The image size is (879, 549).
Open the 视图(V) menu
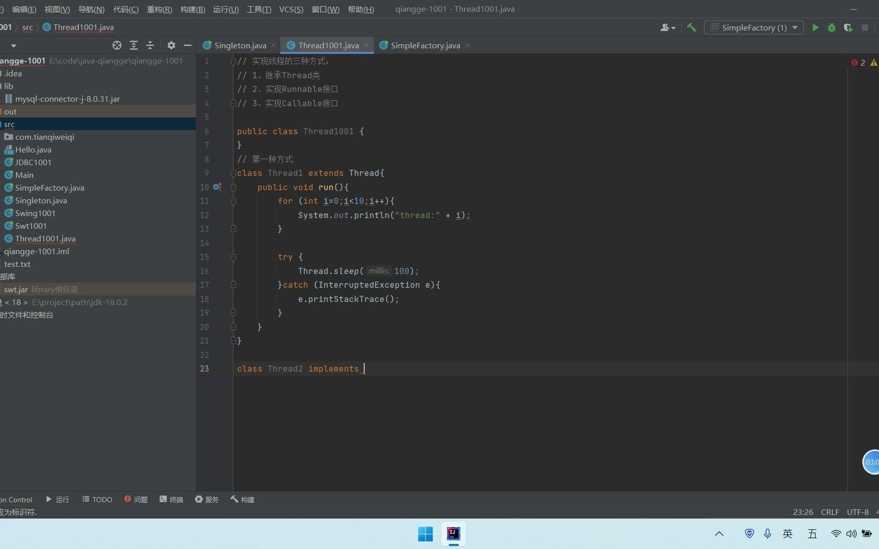click(x=57, y=9)
